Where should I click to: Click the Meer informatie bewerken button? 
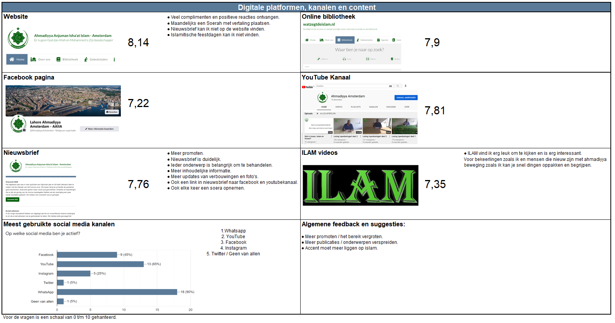99,129
